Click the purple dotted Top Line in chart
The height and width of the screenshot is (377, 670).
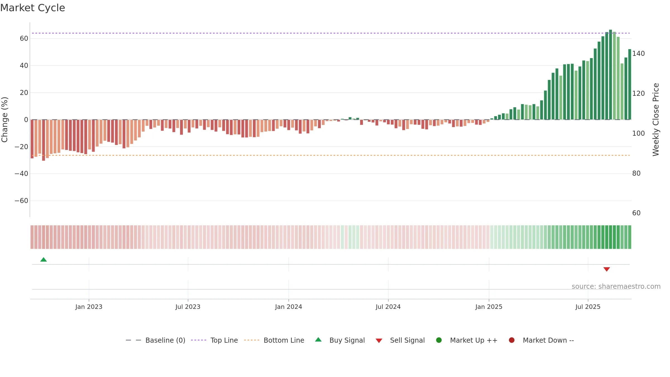[x=331, y=33]
